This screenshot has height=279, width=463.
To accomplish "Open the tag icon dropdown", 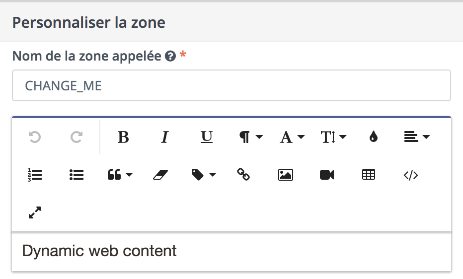I will pyautogui.click(x=204, y=175).
